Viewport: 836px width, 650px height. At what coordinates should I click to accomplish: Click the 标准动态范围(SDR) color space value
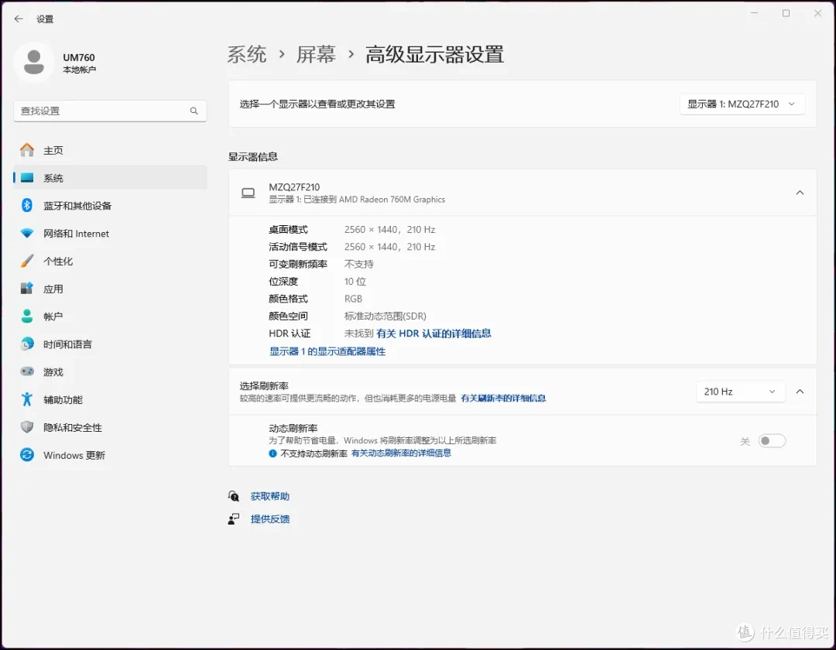coord(385,316)
